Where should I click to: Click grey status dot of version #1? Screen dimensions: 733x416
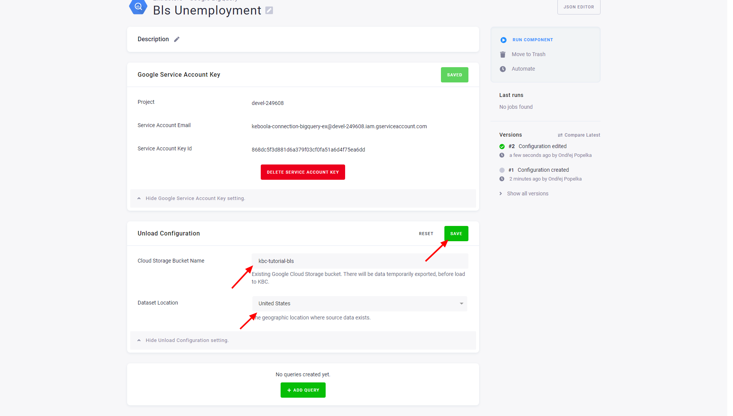pos(502,170)
